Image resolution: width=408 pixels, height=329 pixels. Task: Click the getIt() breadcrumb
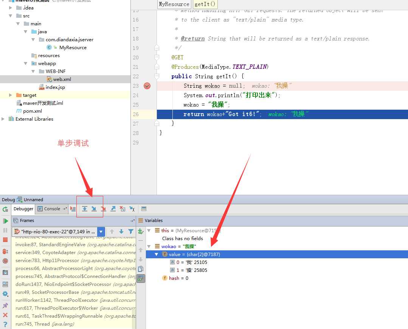coord(205,4)
